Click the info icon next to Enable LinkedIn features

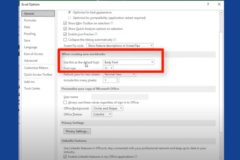pyautogui.click(x=136, y=156)
